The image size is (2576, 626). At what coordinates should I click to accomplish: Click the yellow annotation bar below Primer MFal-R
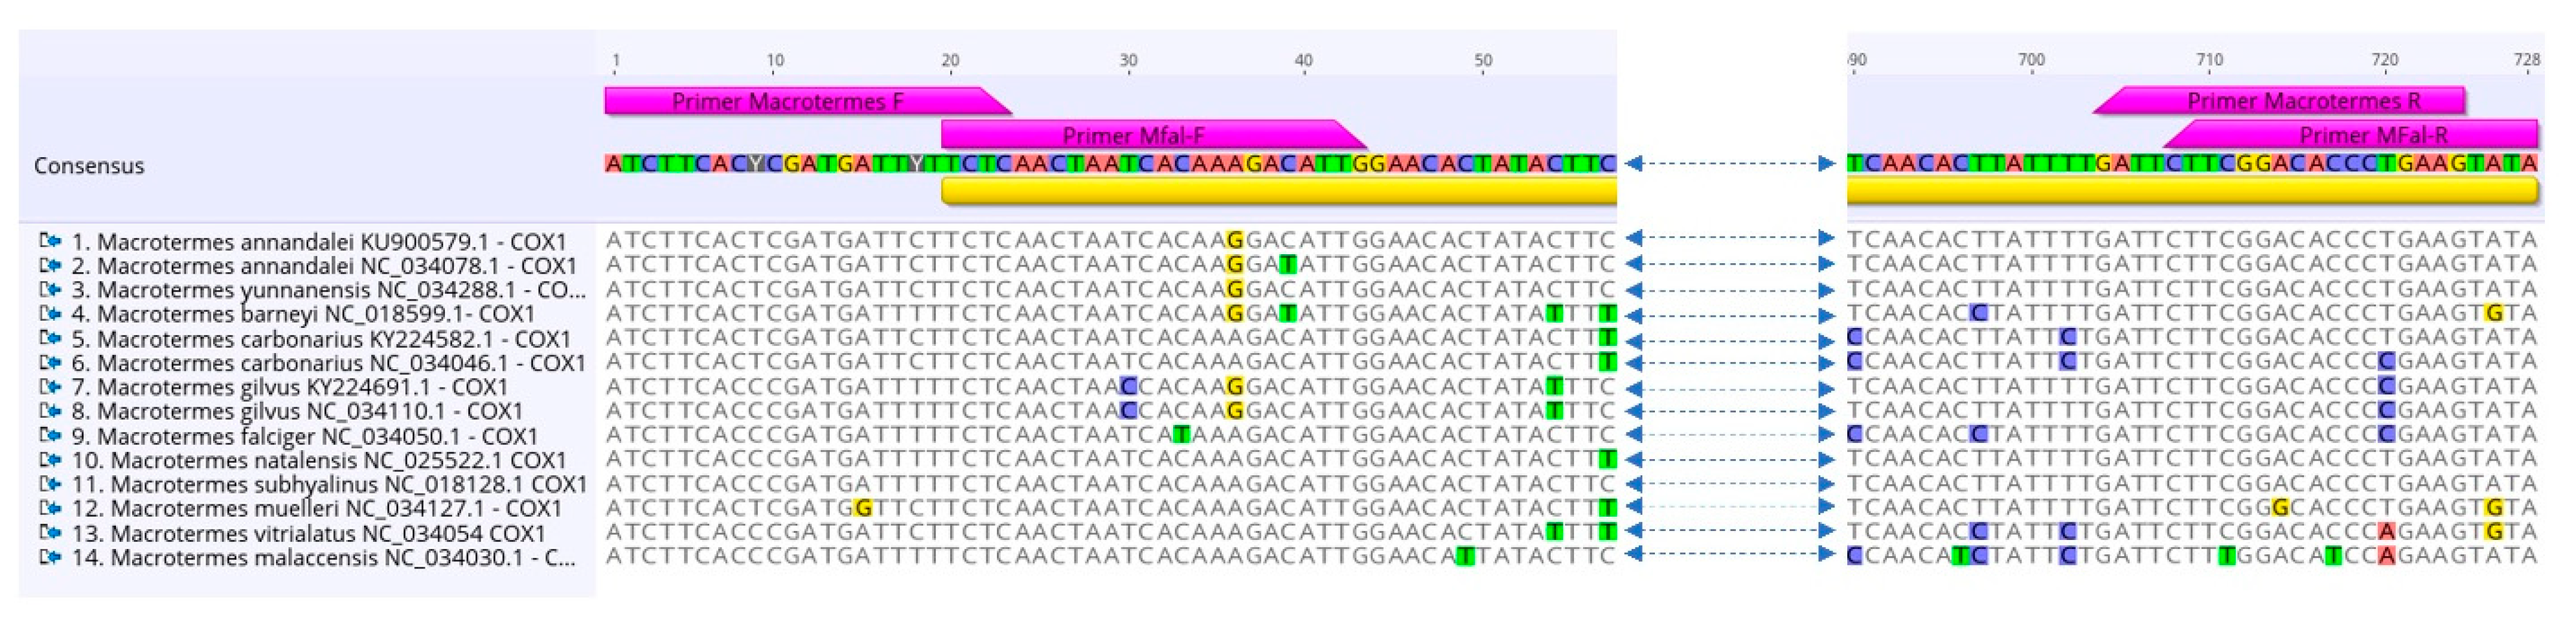click(x=2193, y=191)
